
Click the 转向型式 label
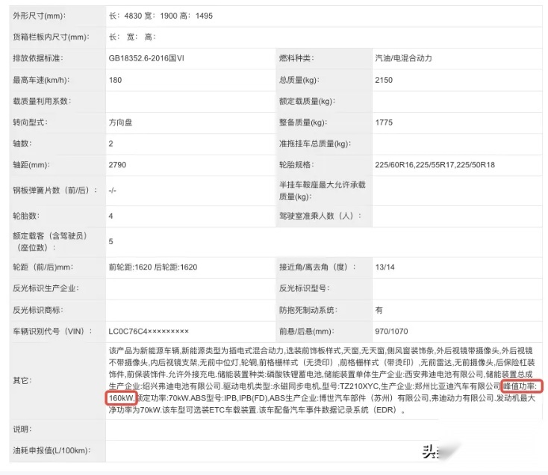tap(30, 122)
